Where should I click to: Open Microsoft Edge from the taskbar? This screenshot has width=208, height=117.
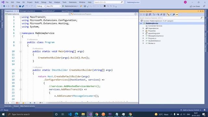coord(77,114)
